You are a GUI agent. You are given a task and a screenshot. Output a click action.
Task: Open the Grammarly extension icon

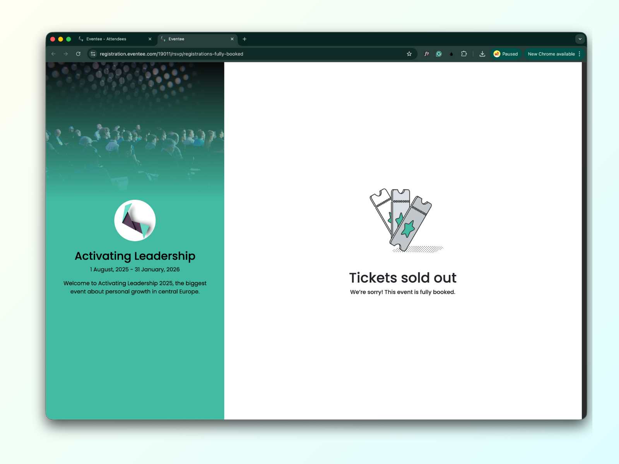point(439,54)
